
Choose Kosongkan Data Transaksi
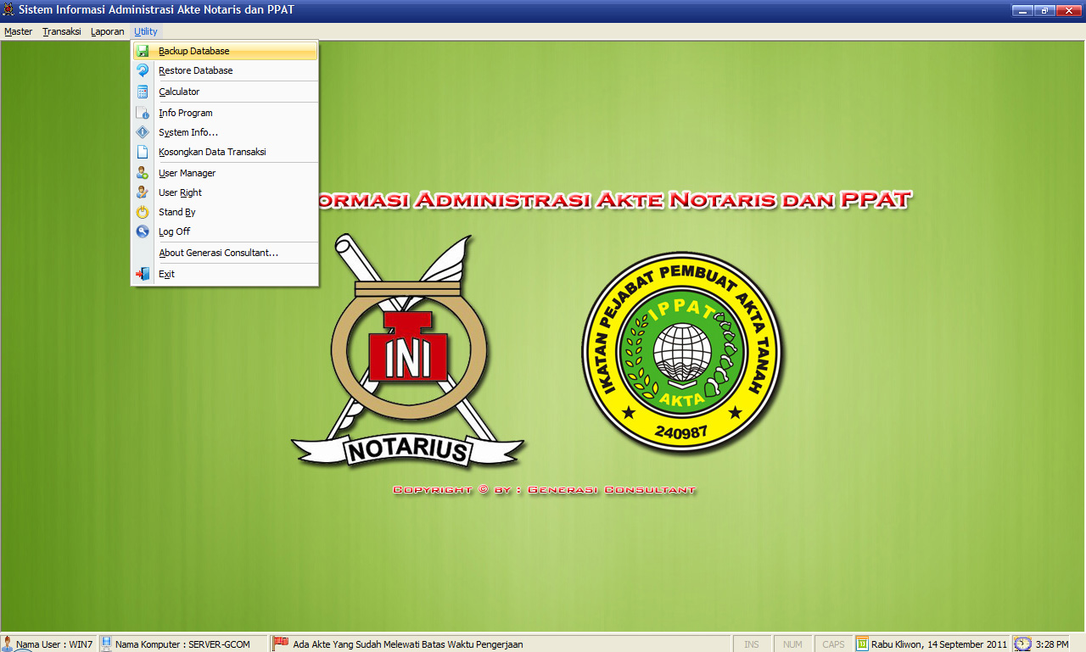click(212, 152)
